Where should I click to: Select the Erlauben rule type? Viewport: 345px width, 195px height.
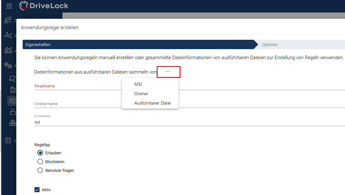pyautogui.click(x=40, y=153)
